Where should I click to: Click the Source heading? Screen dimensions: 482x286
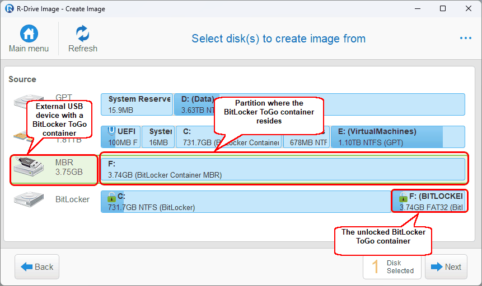pyautogui.click(x=22, y=79)
